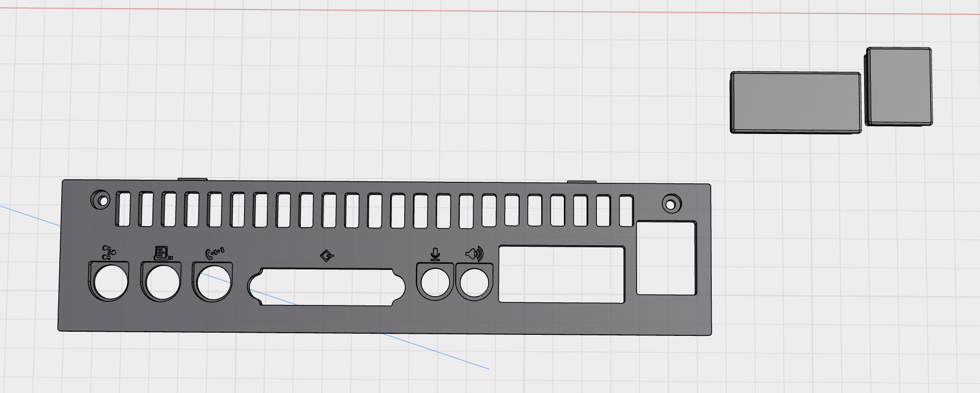
Task: Click the smaller gray block at far right
Action: (x=899, y=87)
